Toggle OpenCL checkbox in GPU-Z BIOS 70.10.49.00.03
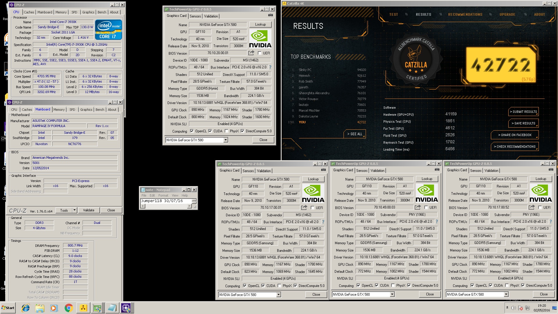 point(358,286)
